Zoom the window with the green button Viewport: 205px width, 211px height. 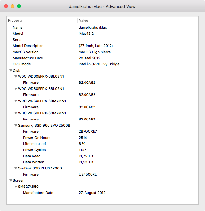coord(19,6)
